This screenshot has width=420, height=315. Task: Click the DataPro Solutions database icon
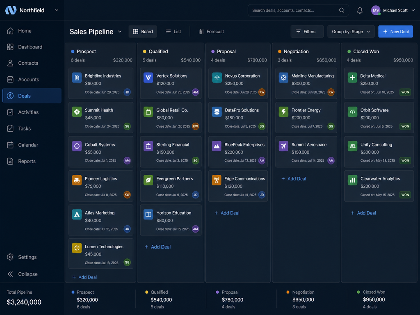[x=217, y=112]
